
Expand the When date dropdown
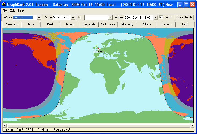point(155,17)
